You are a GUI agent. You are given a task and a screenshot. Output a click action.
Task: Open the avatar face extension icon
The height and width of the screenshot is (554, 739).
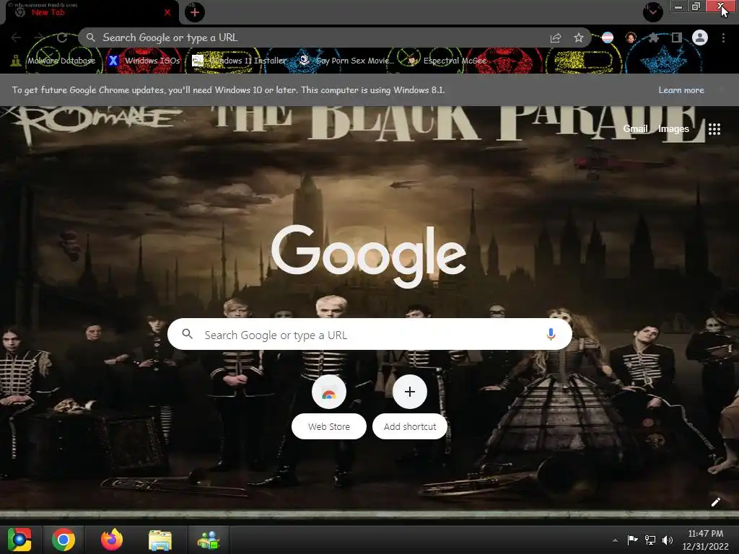coord(631,38)
